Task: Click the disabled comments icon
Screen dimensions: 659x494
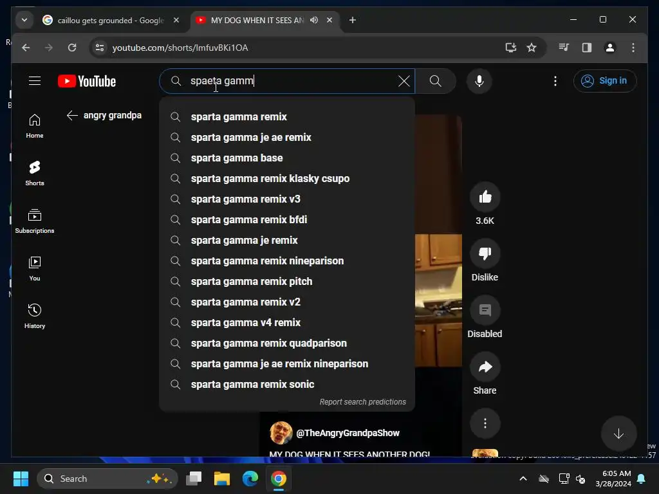Action: (x=485, y=310)
